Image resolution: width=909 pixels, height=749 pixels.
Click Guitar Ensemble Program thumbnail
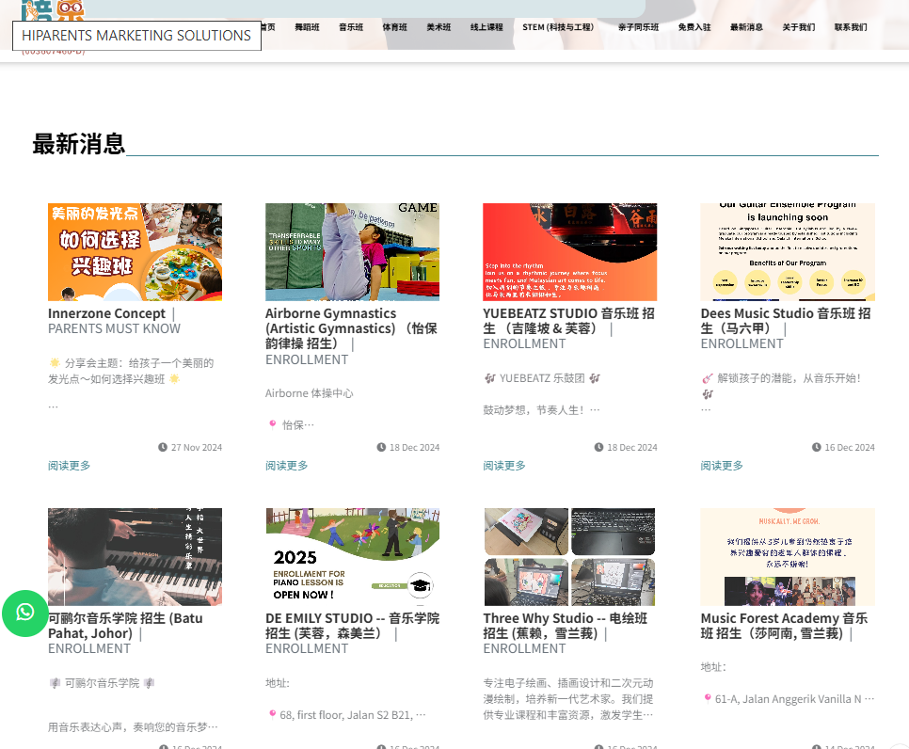pyautogui.click(x=788, y=252)
